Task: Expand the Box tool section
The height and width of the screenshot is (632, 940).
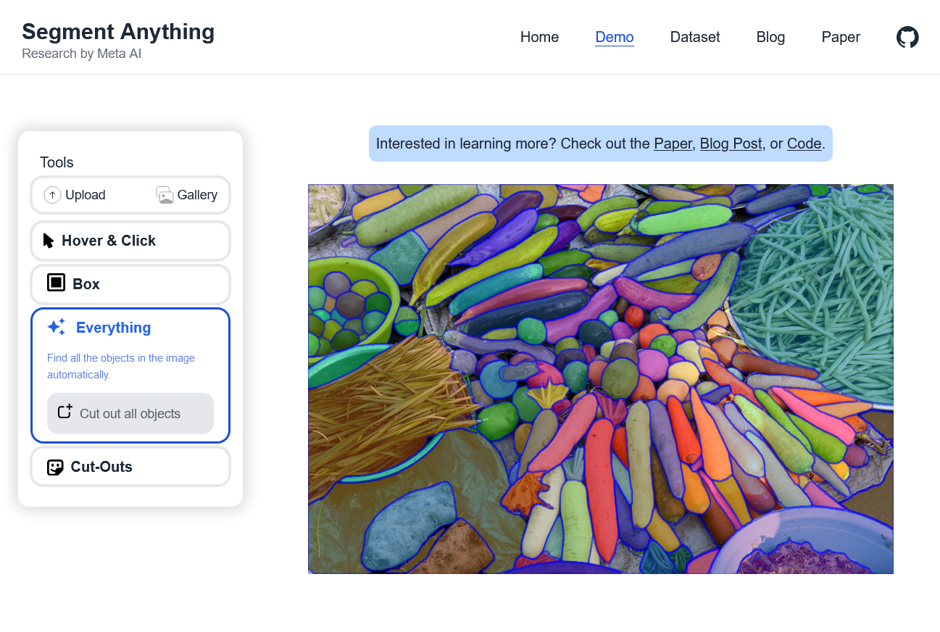Action: 130,284
